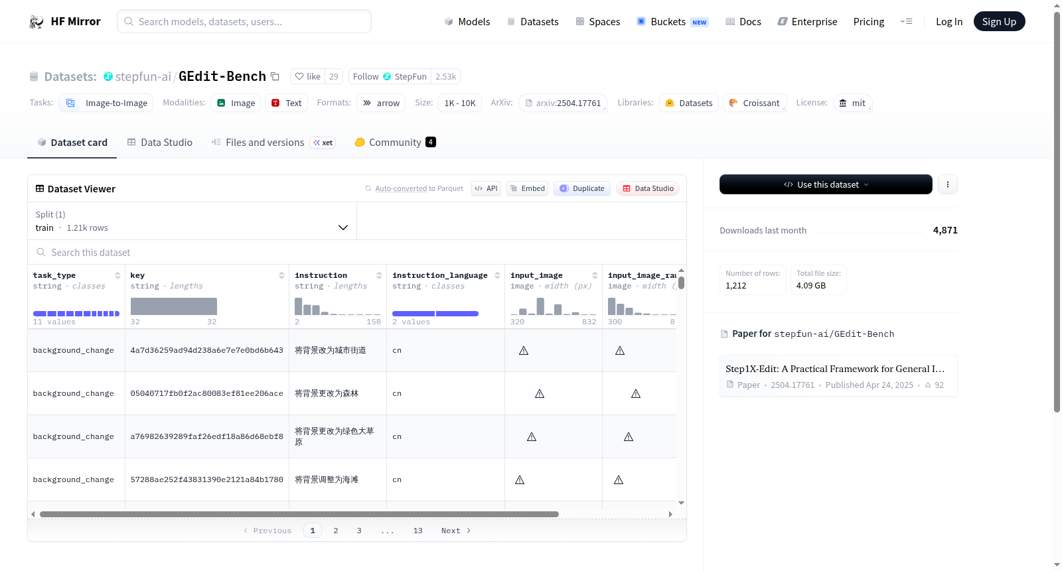Click the arrow format tag
Screen dimensions: 1062x571
(x=381, y=103)
